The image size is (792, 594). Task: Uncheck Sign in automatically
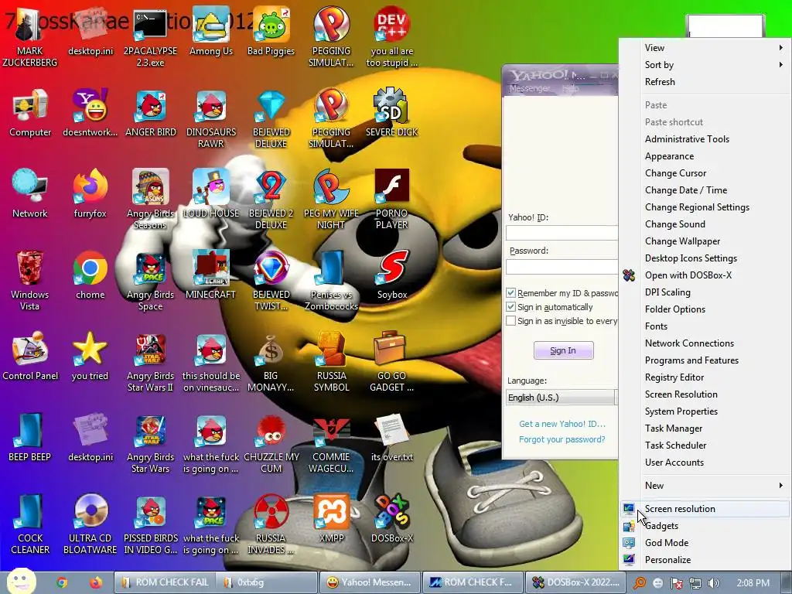click(x=510, y=307)
